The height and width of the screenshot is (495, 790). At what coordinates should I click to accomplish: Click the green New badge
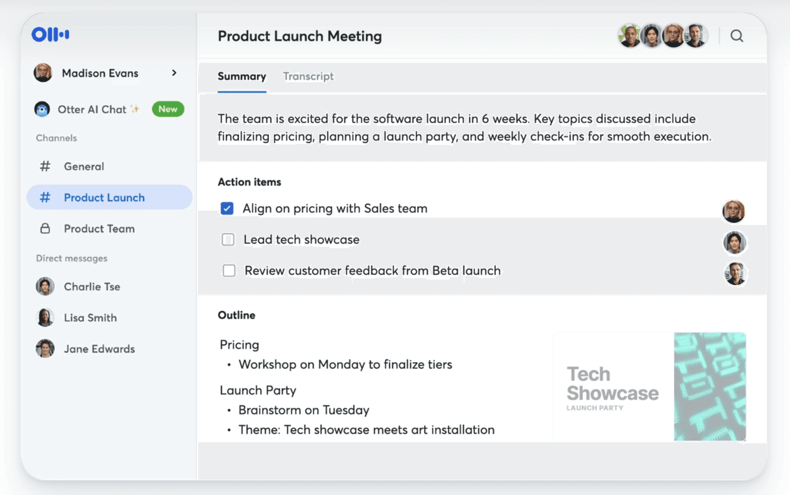(x=168, y=109)
